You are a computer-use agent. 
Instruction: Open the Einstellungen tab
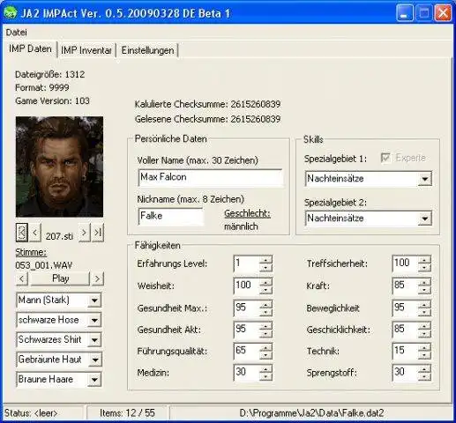(x=147, y=50)
